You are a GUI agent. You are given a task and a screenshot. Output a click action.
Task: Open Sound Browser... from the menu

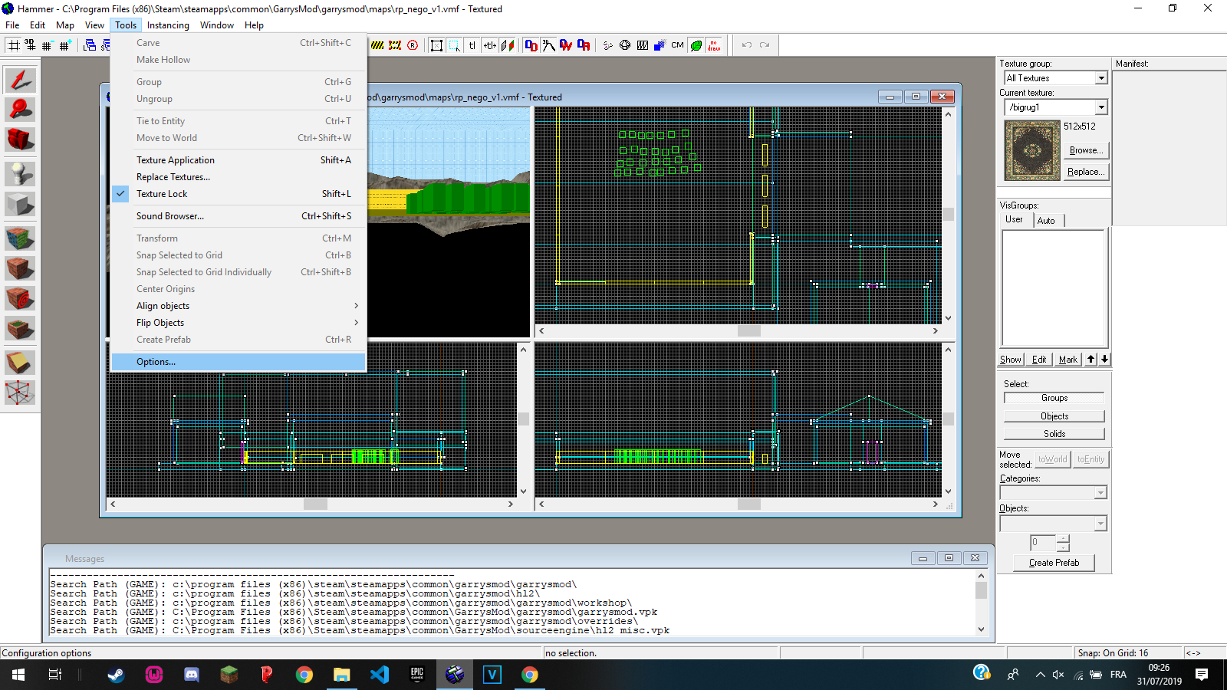(x=238, y=216)
